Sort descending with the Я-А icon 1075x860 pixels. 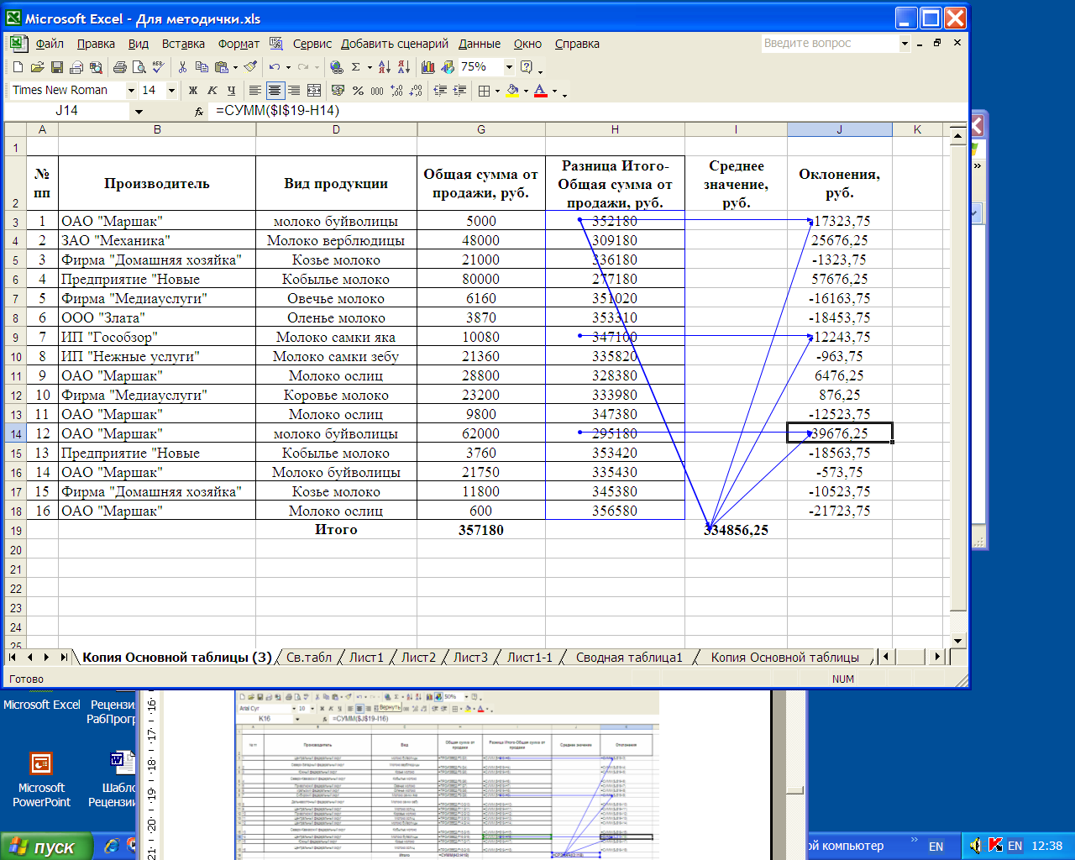point(404,67)
